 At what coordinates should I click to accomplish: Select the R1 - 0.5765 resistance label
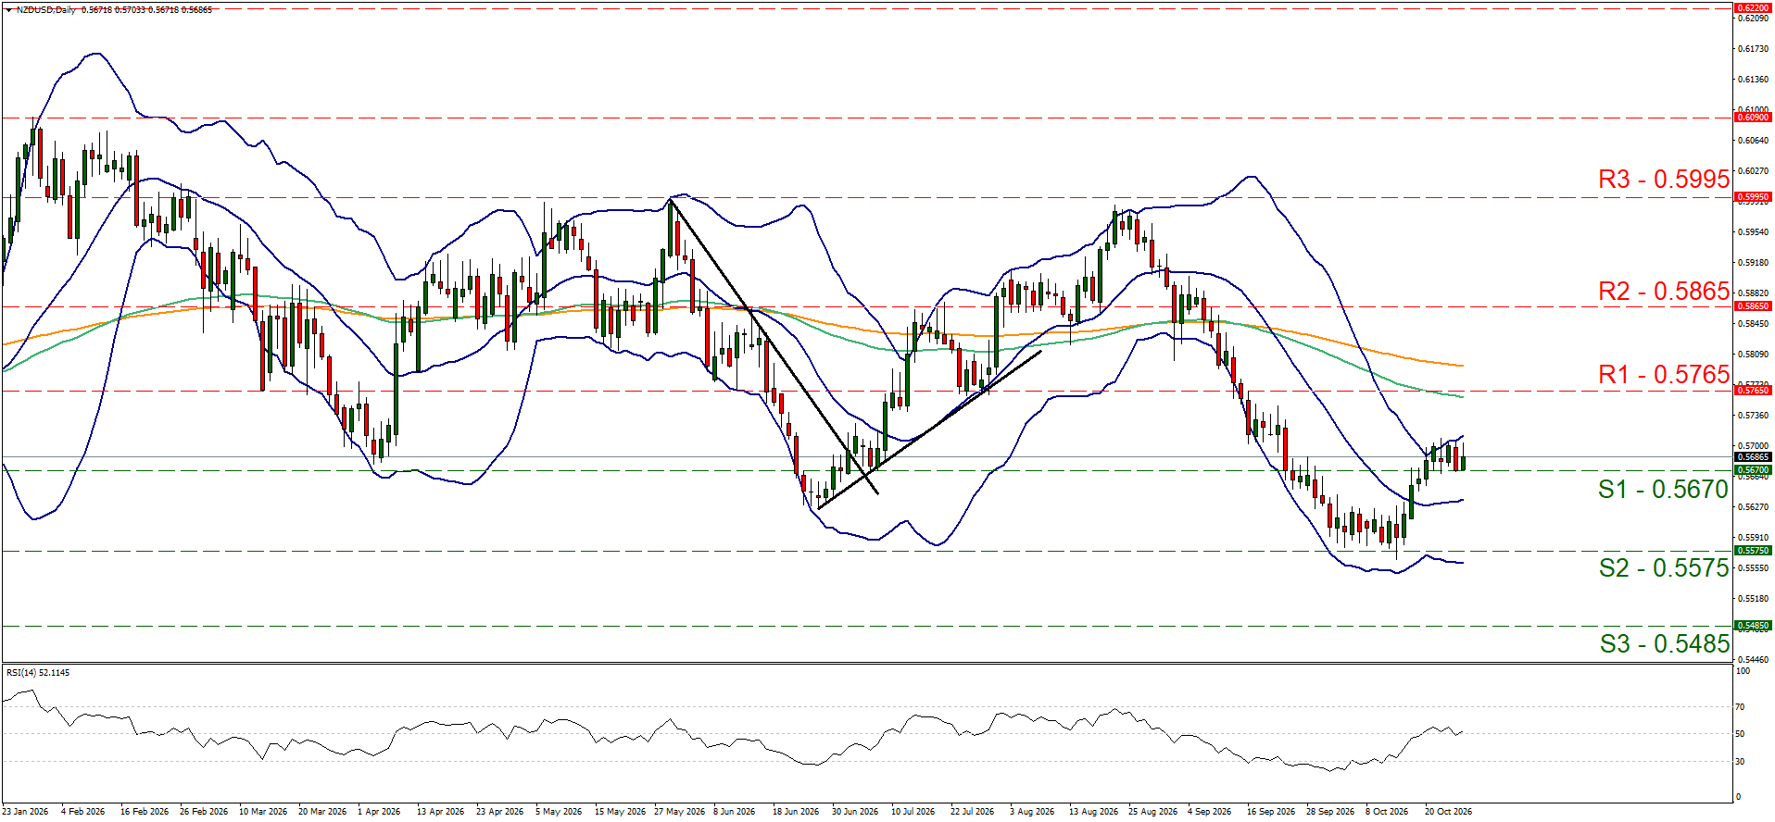[x=1664, y=375]
